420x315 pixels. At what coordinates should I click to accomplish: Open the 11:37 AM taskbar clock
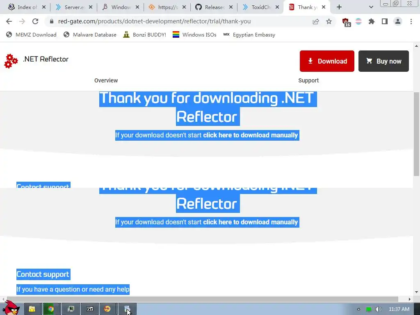[399, 309]
